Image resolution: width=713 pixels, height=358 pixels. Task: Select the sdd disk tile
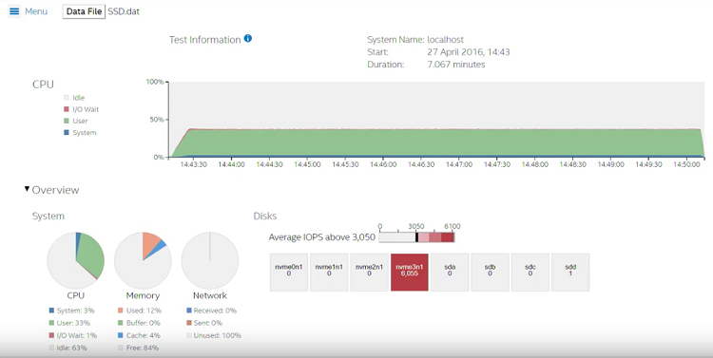[x=570, y=273]
